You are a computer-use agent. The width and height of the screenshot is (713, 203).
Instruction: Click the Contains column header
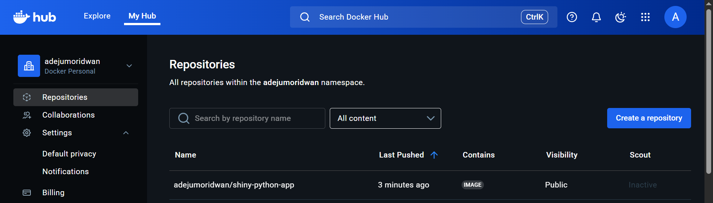pos(479,155)
